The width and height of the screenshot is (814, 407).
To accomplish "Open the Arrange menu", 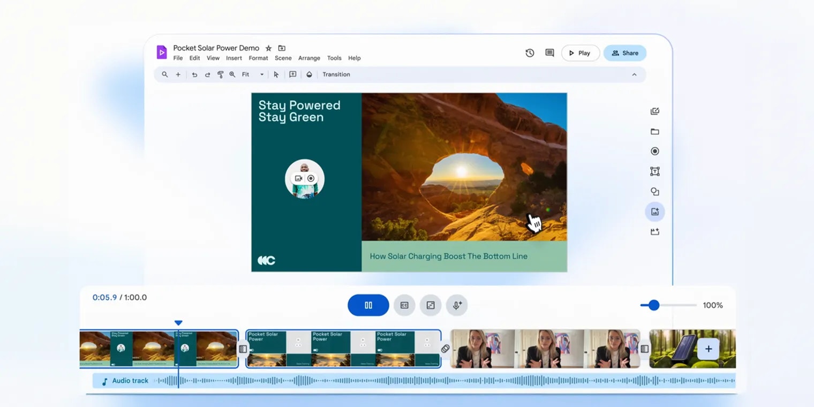I will click(x=309, y=58).
